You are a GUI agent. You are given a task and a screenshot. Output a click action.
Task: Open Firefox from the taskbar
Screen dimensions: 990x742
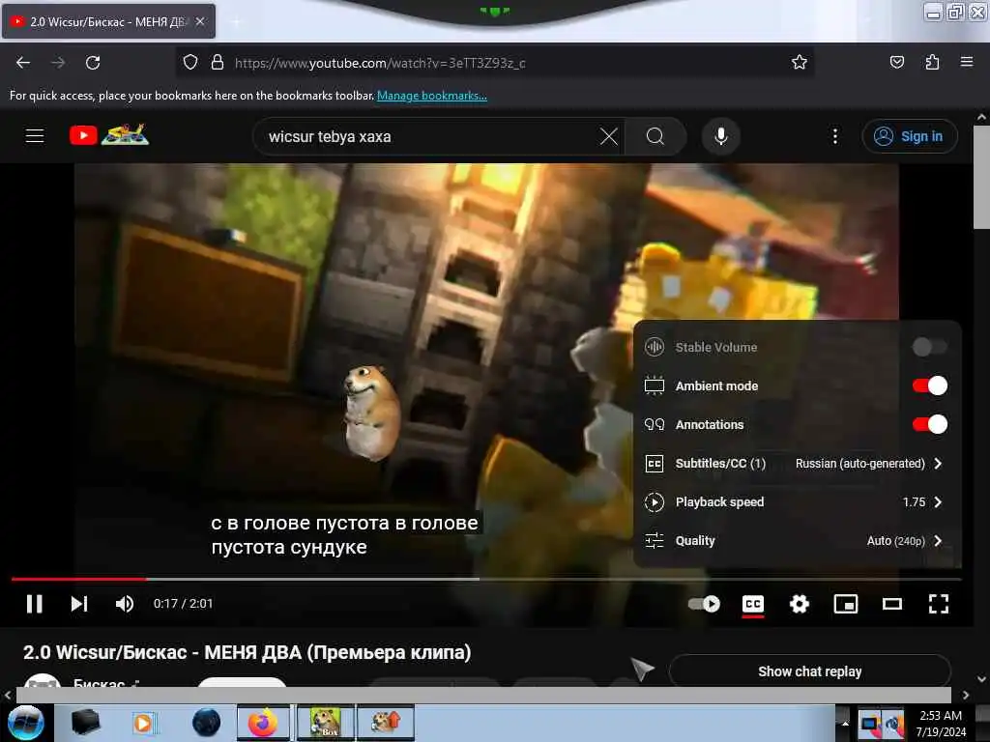(x=263, y=723)
